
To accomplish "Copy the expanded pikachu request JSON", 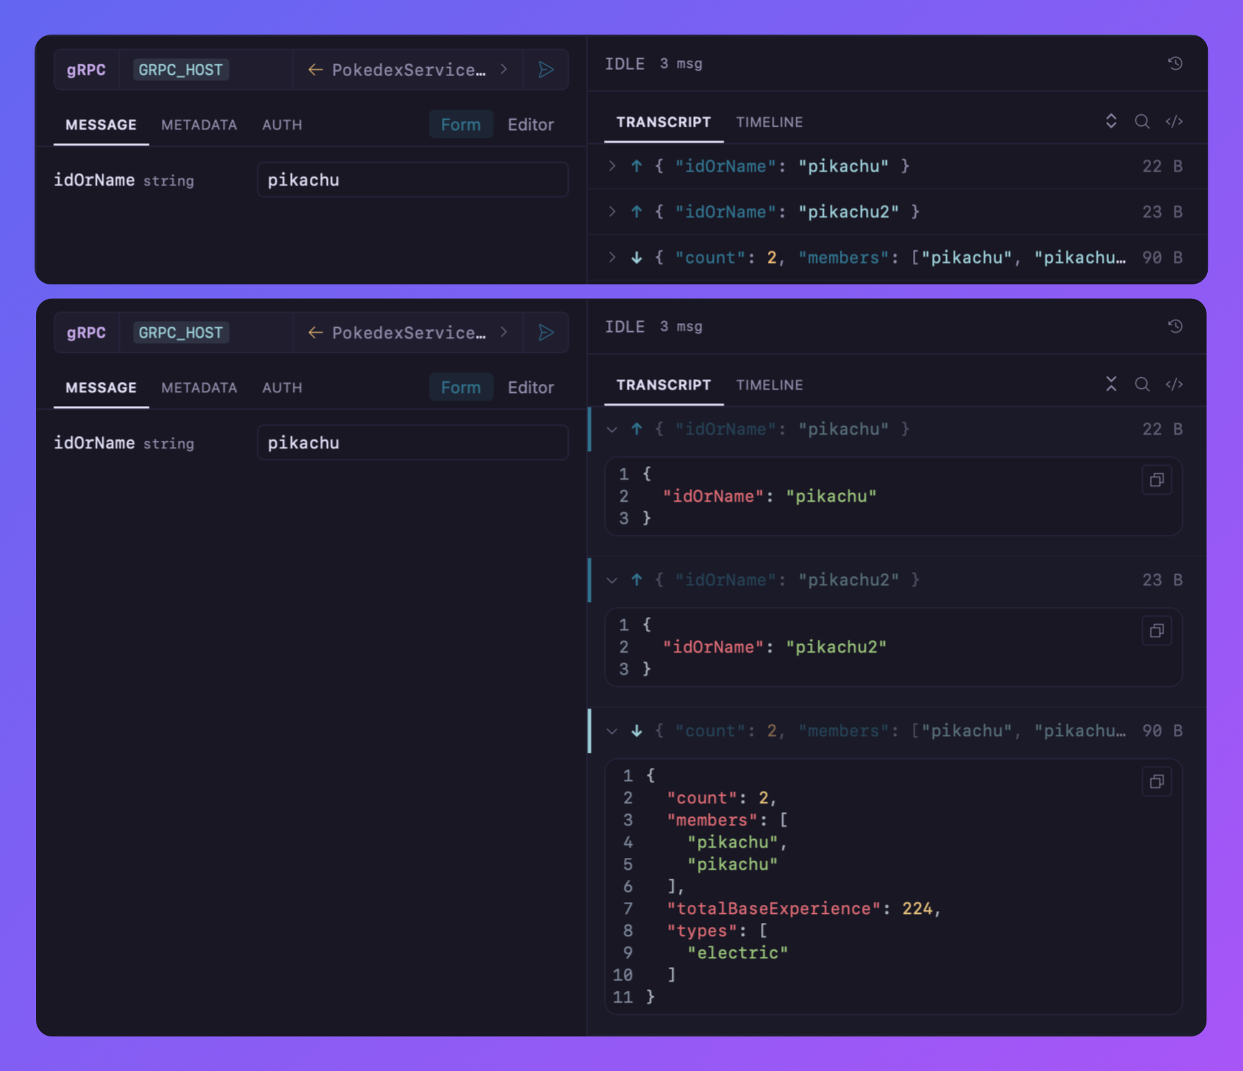I will pos(1157,480).
